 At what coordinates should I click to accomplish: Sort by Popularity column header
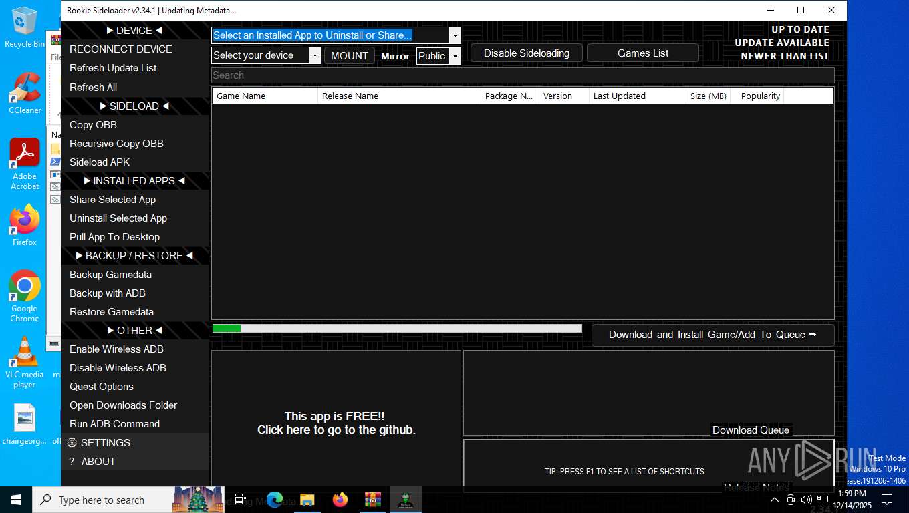[757, 96]
